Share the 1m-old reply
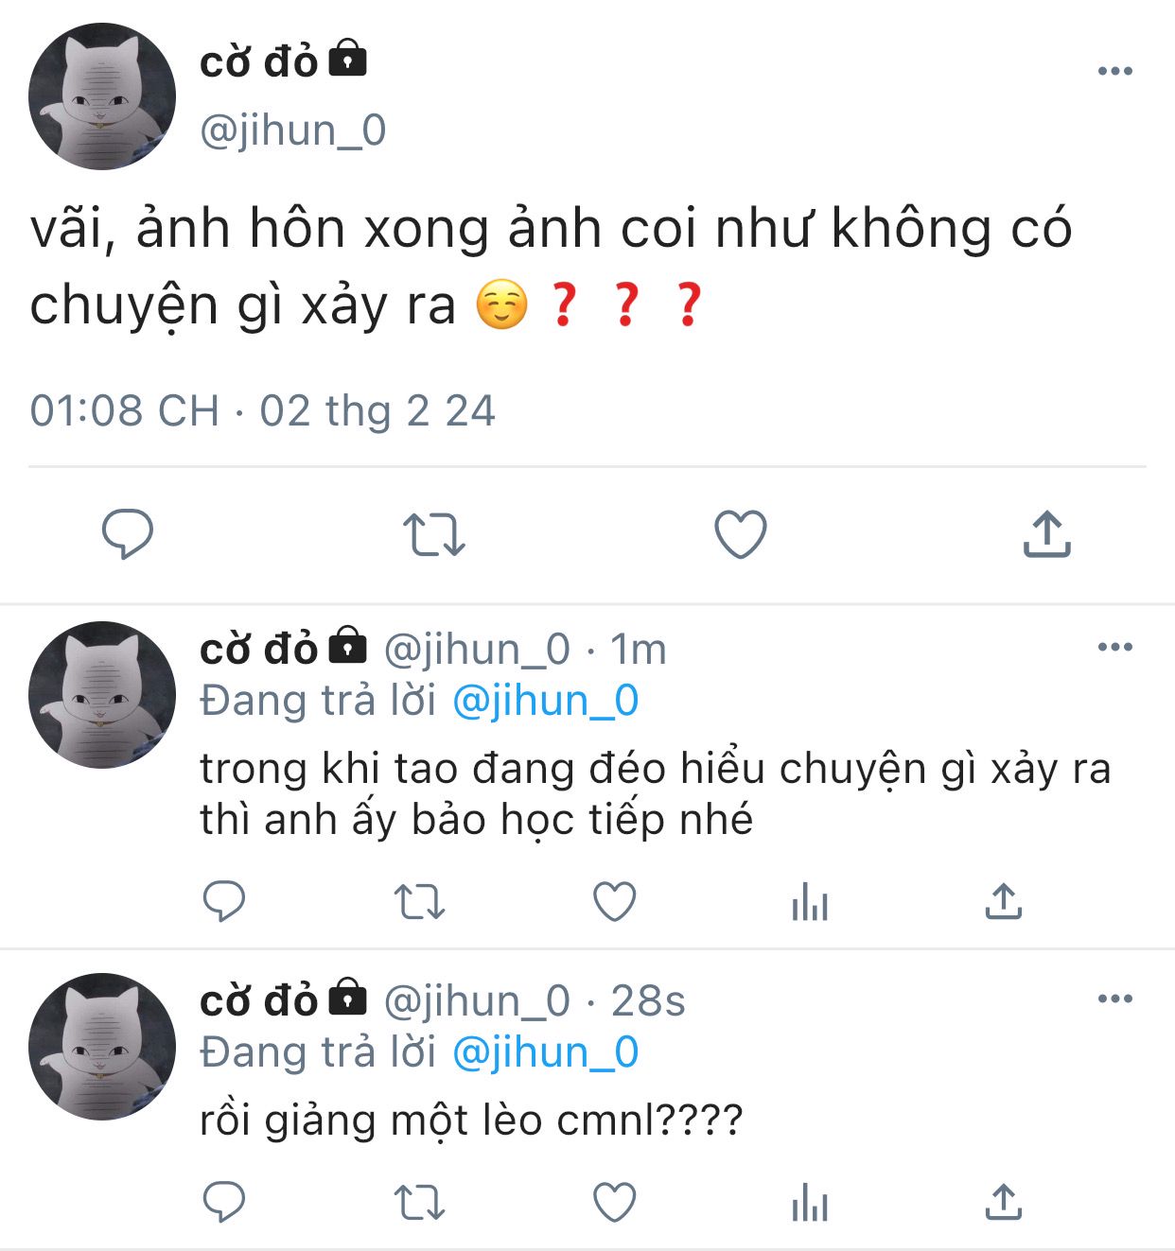The image size is (1175, 1251). (x=1004, y=901)
